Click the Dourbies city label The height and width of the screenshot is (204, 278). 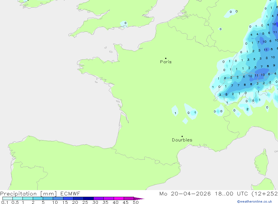pyautogui.click(x=182, y=140)
